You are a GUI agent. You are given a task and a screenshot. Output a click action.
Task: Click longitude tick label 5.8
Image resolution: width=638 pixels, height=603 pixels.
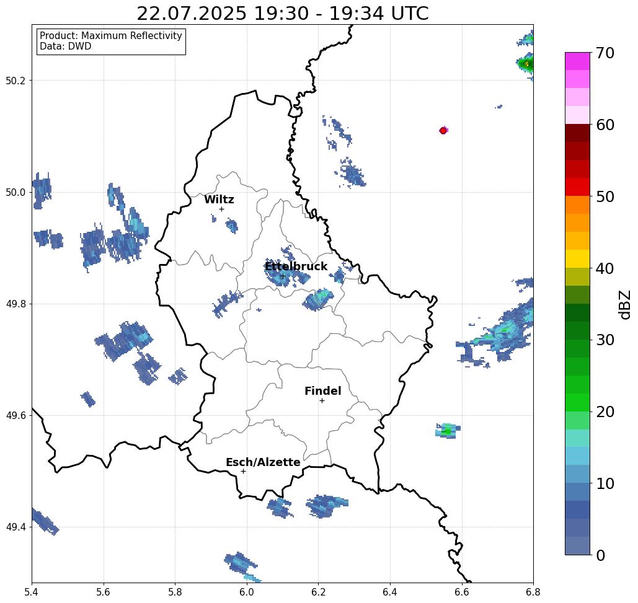[175, 592]
